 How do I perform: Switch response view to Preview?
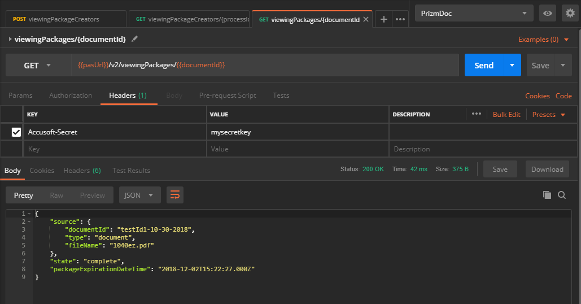[92, 196]
